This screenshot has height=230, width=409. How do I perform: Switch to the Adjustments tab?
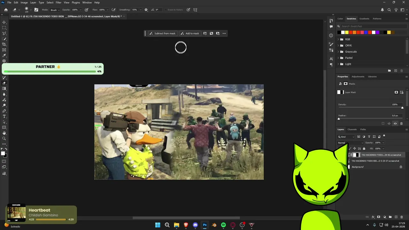358,77
